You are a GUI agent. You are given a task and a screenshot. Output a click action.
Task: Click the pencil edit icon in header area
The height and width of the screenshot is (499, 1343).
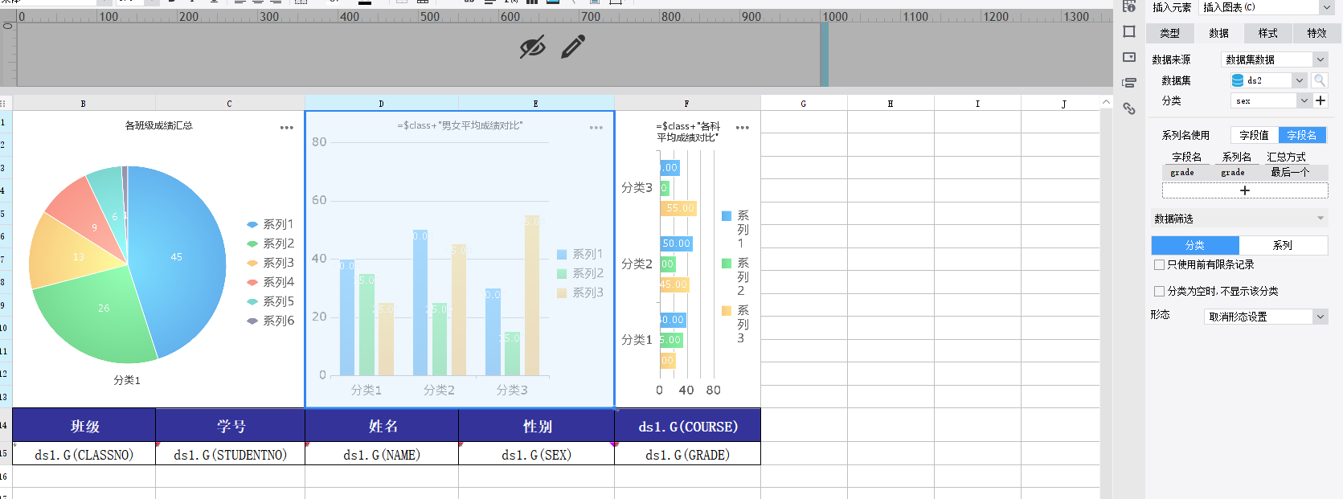click(x=573, y=47)
